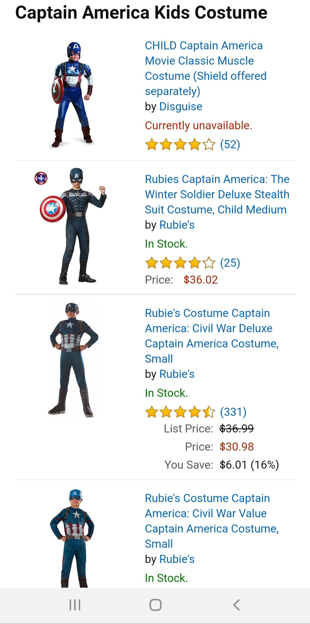Tap the Android back arrow icon

coord(236,605)
